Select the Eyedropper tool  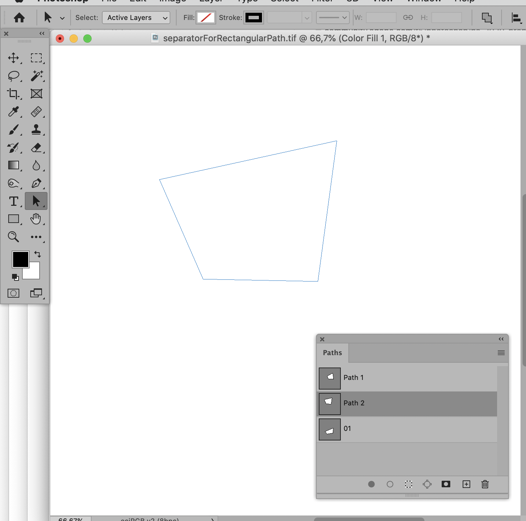point(14,112)
